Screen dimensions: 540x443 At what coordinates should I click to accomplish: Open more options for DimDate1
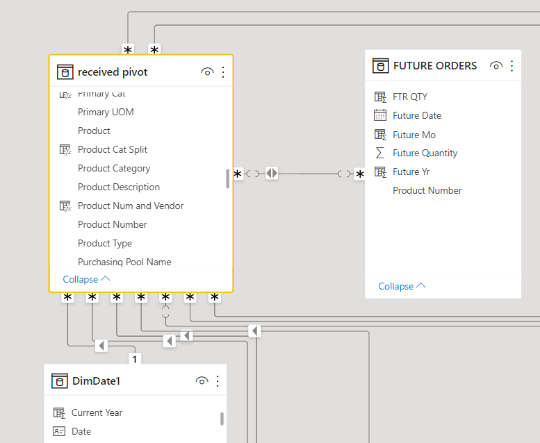(x=218, y=381)
